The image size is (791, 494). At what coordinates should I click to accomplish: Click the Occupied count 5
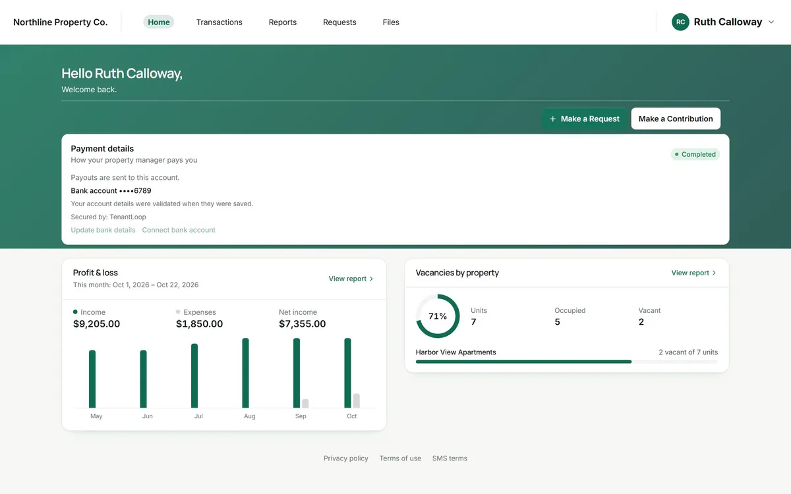pyautogui.click(x=558, y=322)
